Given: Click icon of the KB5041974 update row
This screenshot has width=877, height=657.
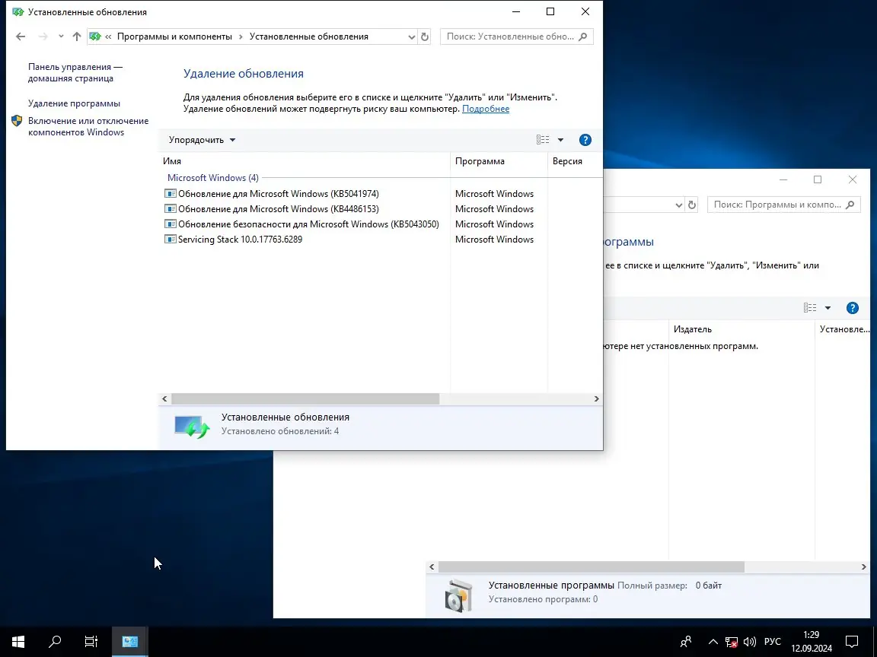Looking at the screenshot, I should tap(170, 194).
